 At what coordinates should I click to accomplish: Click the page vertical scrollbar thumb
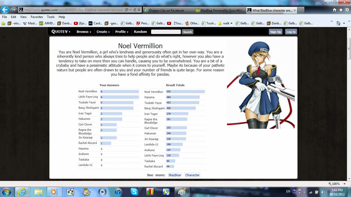pyautogui.click(x=349, y=49)
